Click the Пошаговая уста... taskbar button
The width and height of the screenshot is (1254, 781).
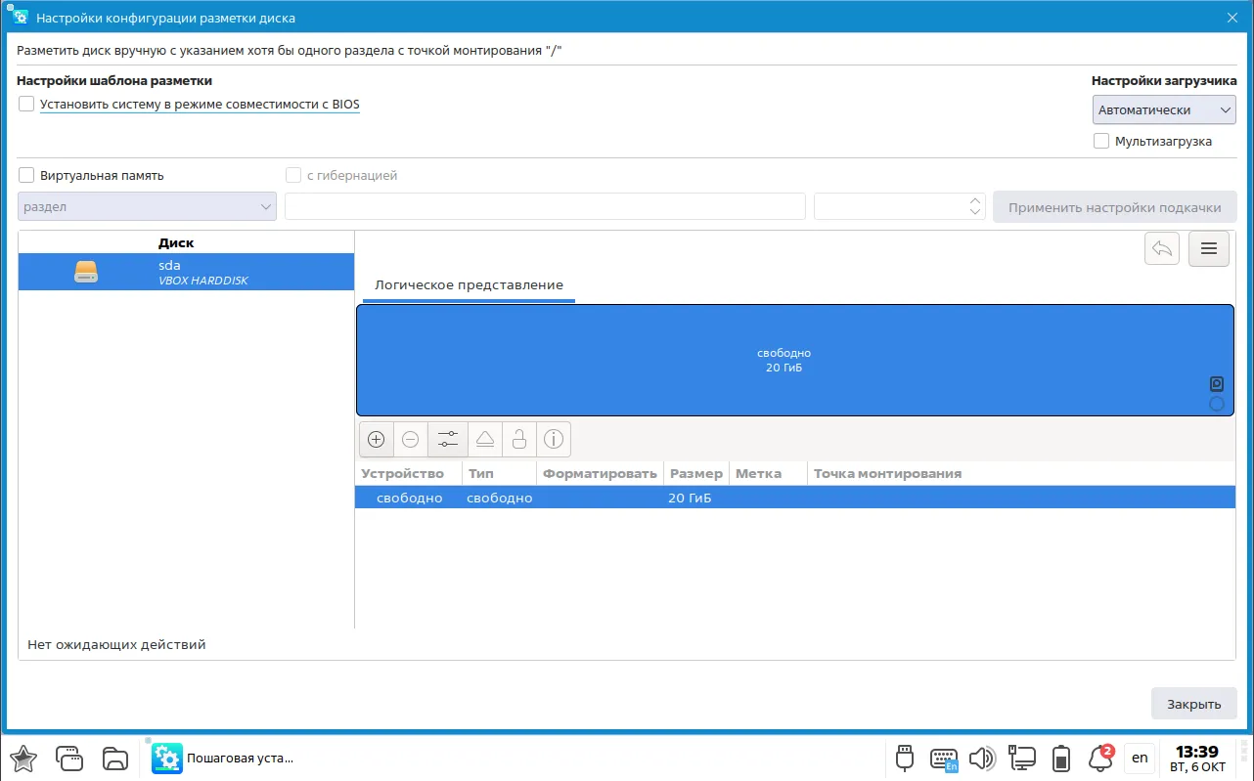223,758
